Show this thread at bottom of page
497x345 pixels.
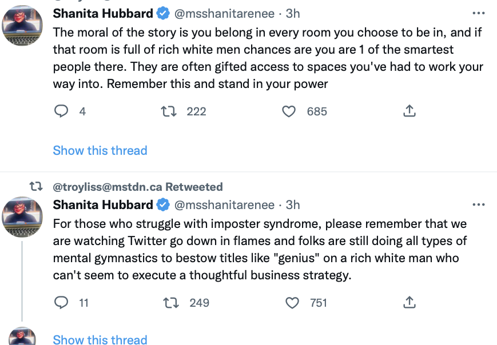tap(100, 339)
